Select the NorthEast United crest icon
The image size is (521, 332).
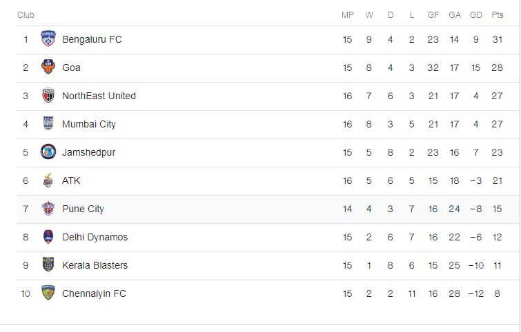[x=48, y=96]
